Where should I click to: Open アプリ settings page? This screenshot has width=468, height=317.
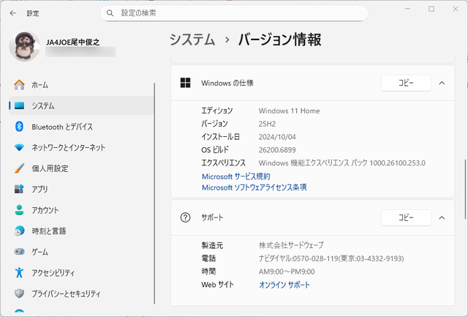coord(81,189)
